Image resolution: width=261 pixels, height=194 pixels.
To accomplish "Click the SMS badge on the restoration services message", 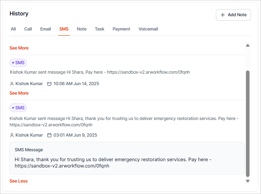I will [18, 108].
